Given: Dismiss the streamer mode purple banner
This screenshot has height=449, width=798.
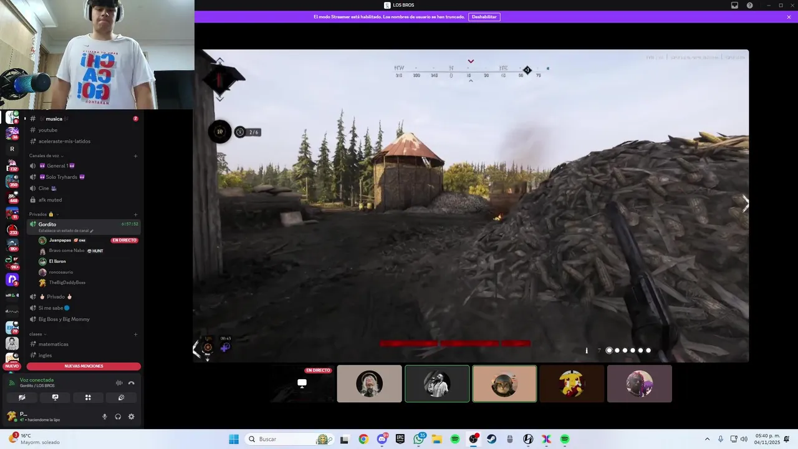Looking at the screenshot, I should pyautogui.click(x=789, y=17).
